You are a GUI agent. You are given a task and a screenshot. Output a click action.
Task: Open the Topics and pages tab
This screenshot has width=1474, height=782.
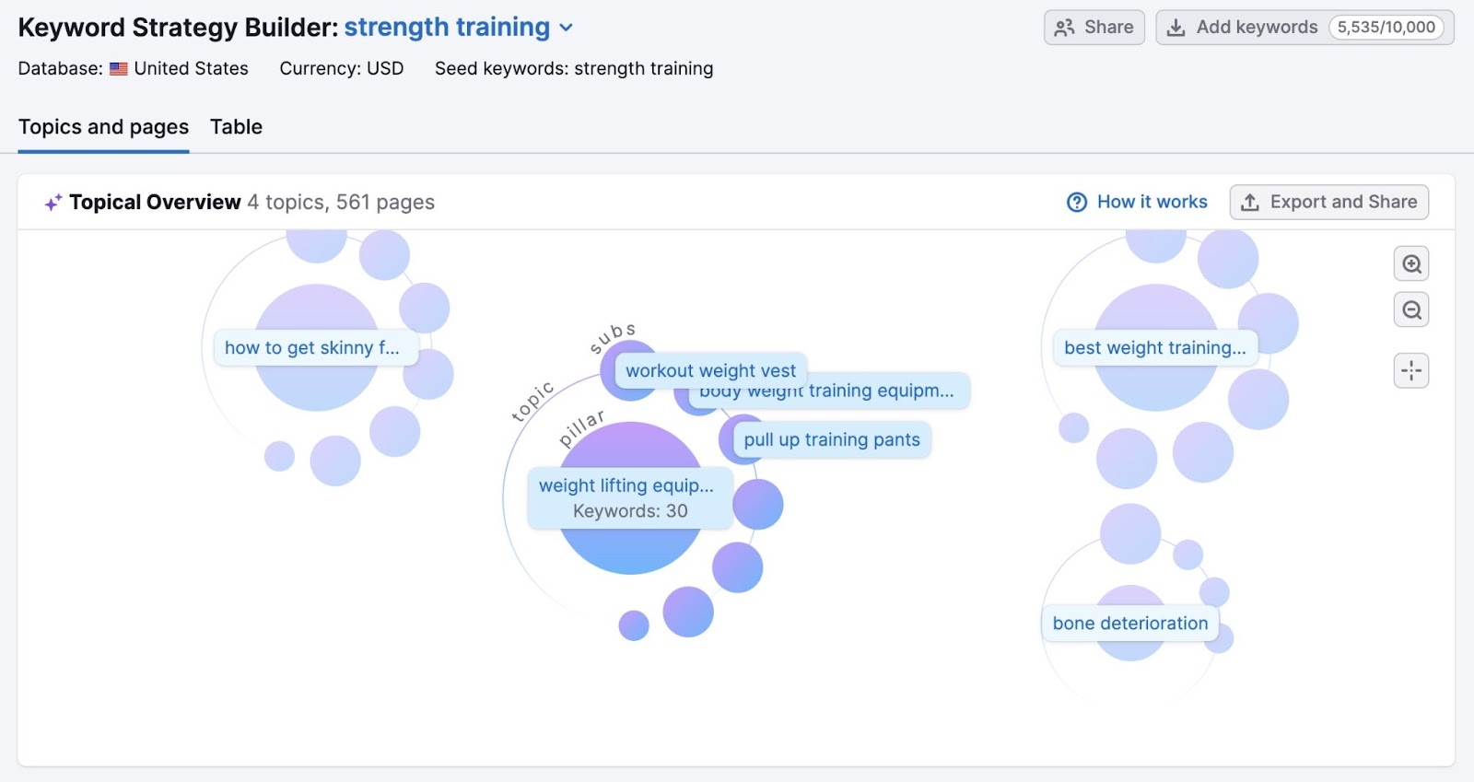click(x=103, y=127)
